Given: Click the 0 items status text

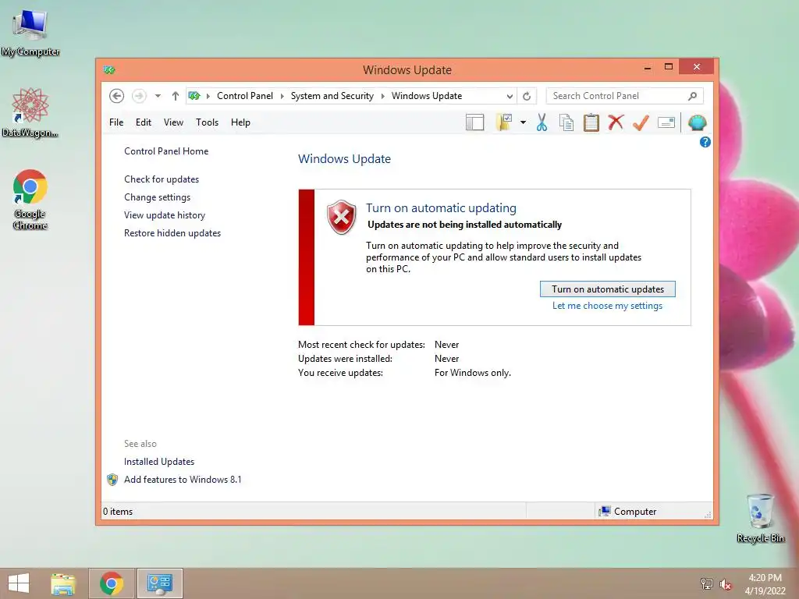Looking at the screenshot, I should [x=118, y=512].
